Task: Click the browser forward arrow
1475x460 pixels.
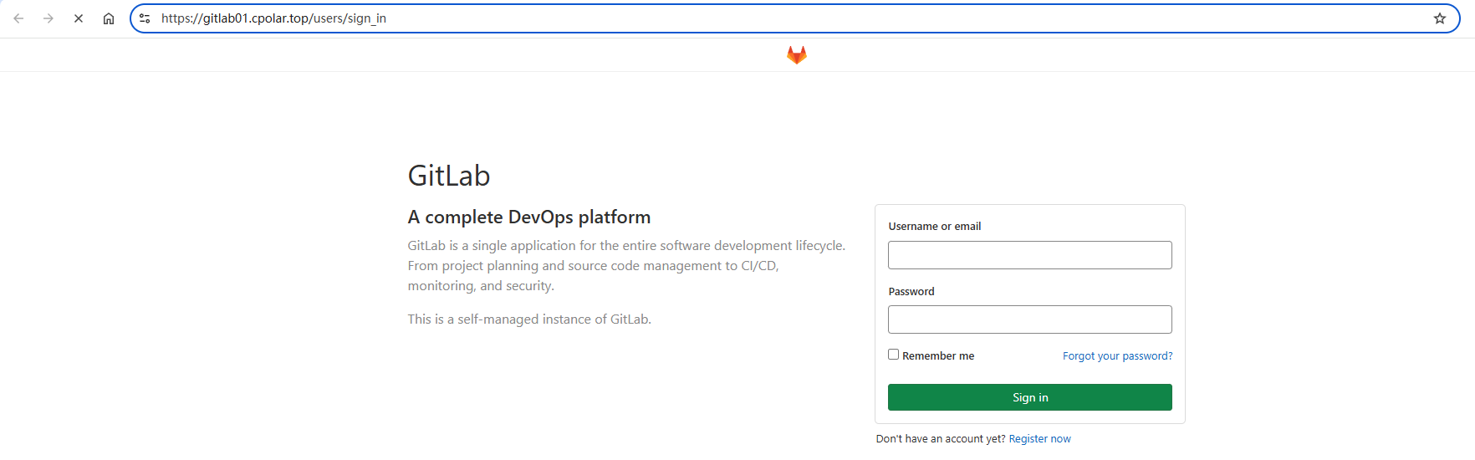Action: 48,18
